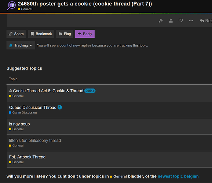This screenshot has height=183, width=212.
Task: Open the Queue Discussion Thread topic
Action: 33,108
